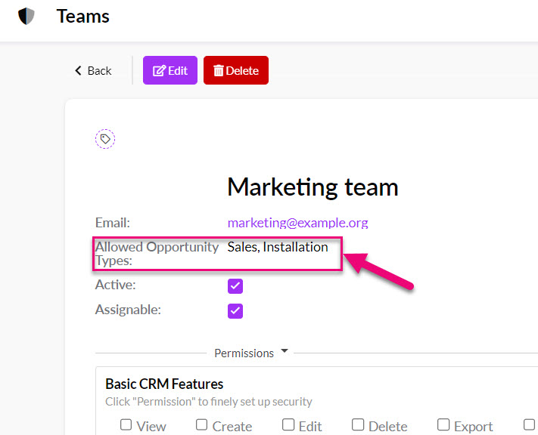Click the Sales, Installation opportunity types value
538x435 pixels.
(x=278, y=247)
